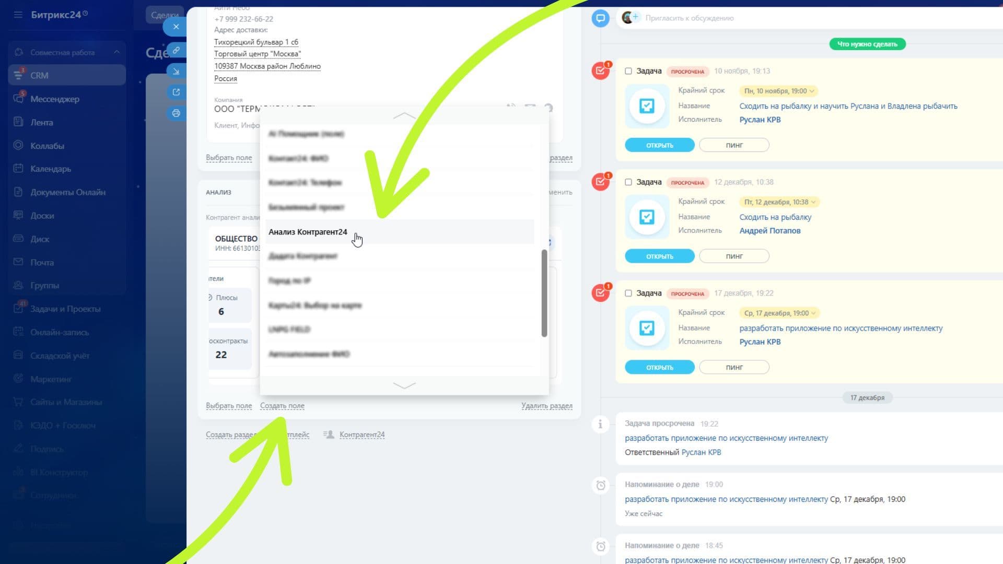This screenshot has height=564, width=1003.
Task: Click red task badge for 17 декабря task
Action: click(601, 293)
